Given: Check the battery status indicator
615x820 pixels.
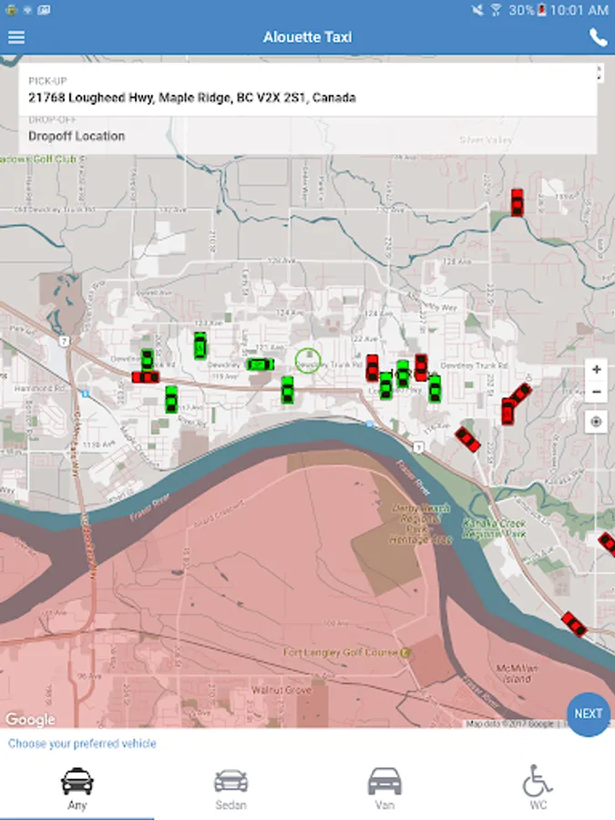Looking at the screenshot, I should (x=542, y=9).
